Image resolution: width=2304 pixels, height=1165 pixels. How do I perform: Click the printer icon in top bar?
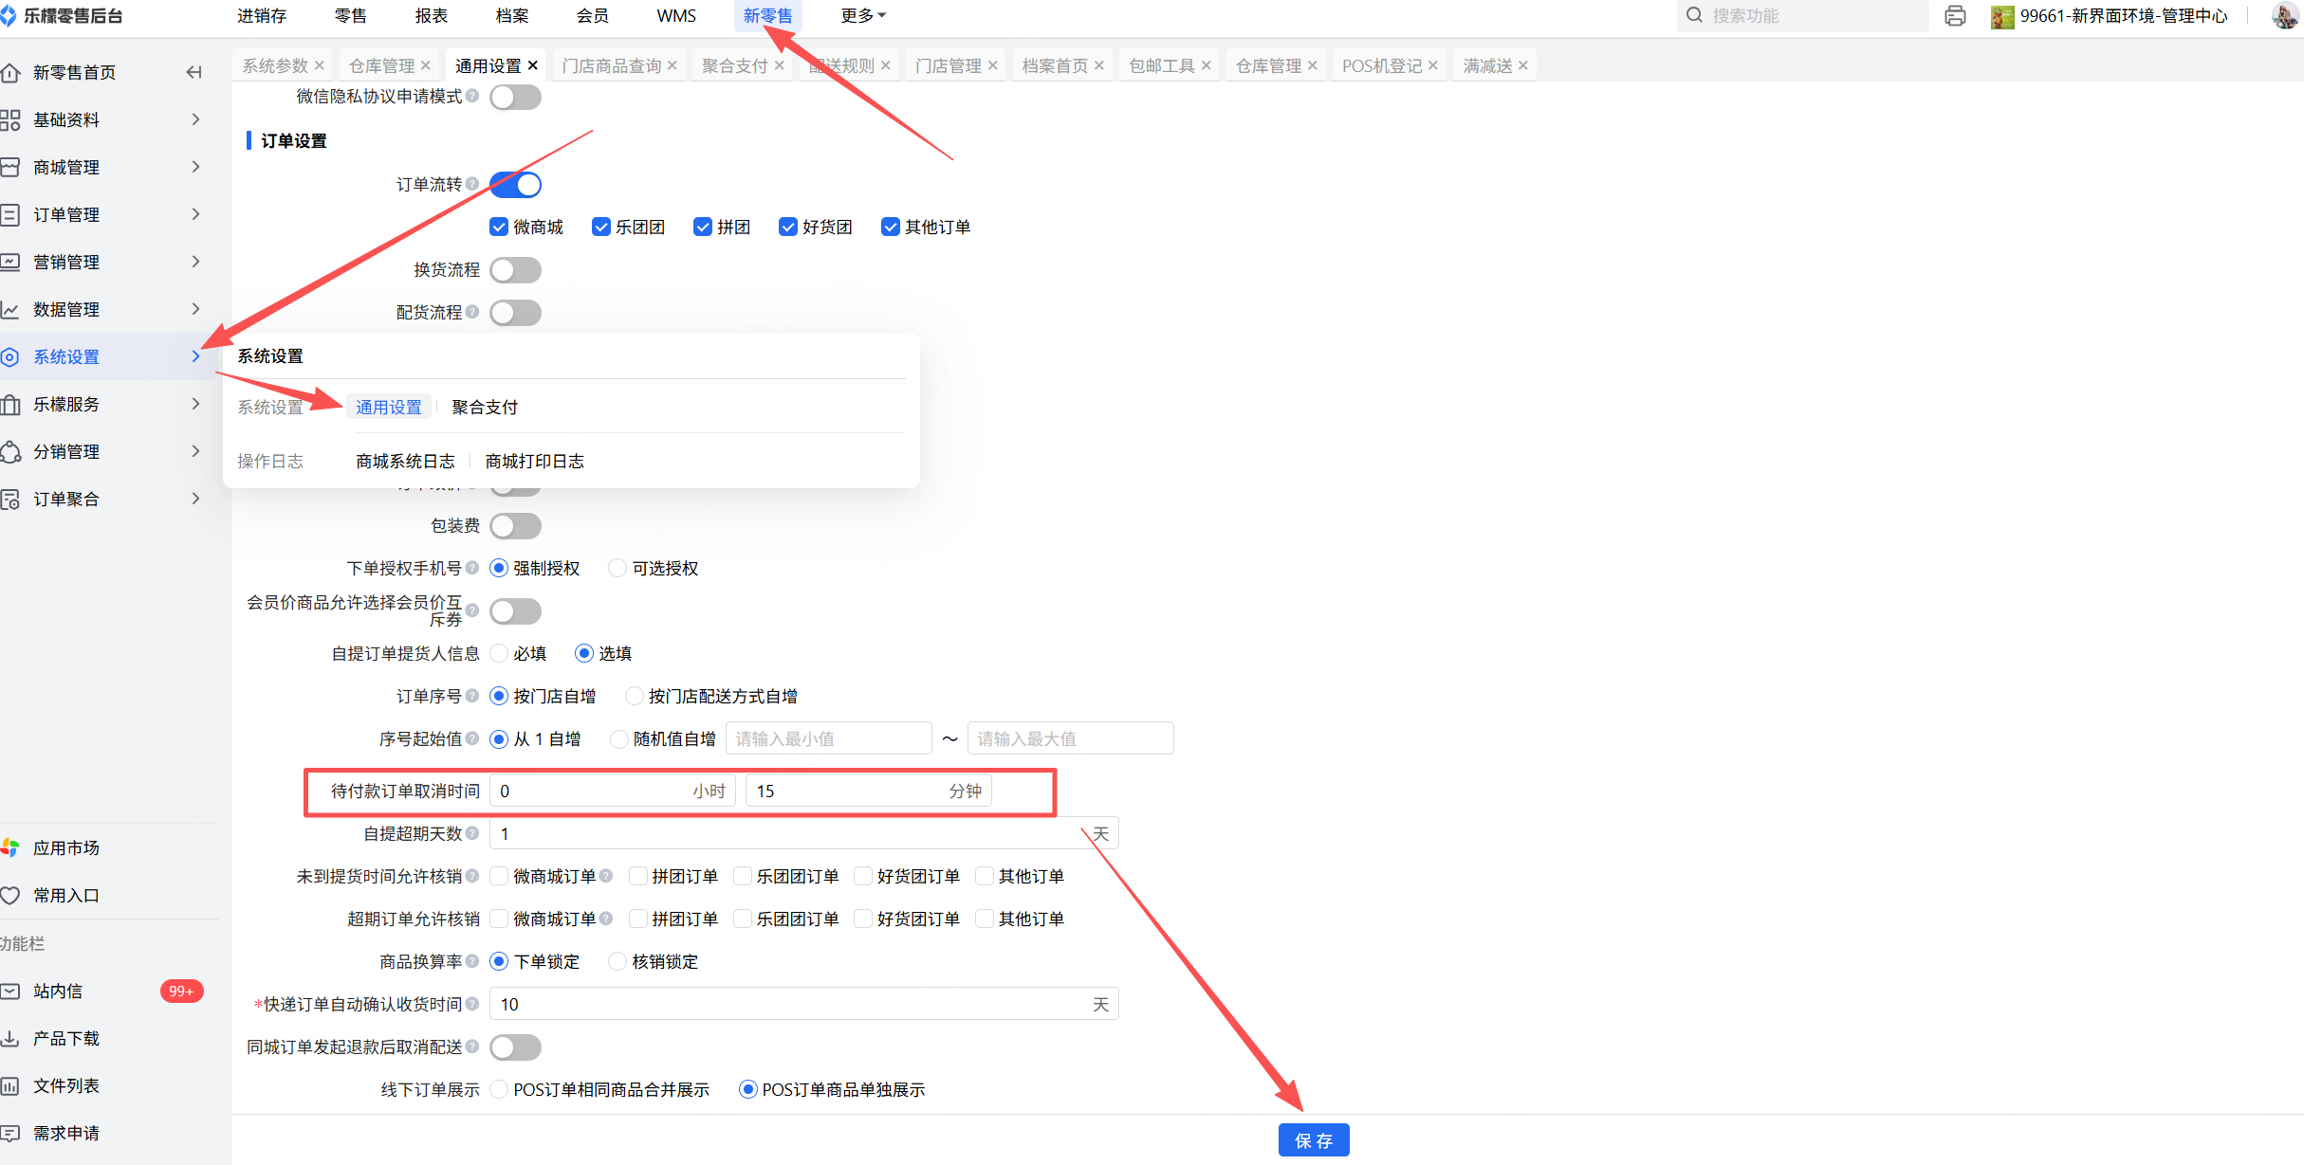click(1955, 16)
